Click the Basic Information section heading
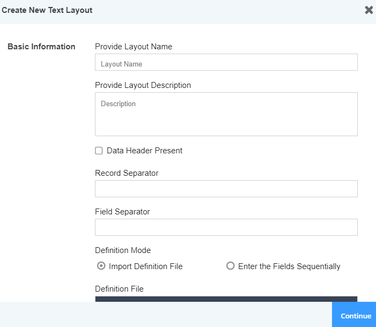This screenshot has height=327, width=376. tap(41, 47)
